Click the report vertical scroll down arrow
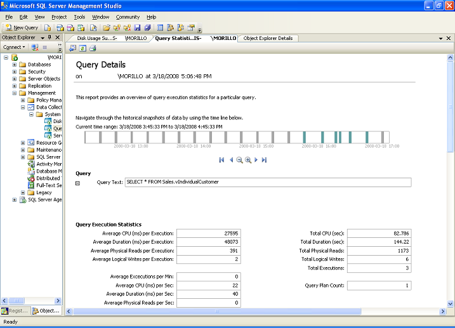Screen dimensions: 455x328 450,304
